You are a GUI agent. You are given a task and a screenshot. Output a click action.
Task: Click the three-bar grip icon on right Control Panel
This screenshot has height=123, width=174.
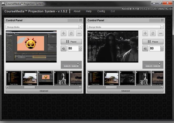[162, 20]
